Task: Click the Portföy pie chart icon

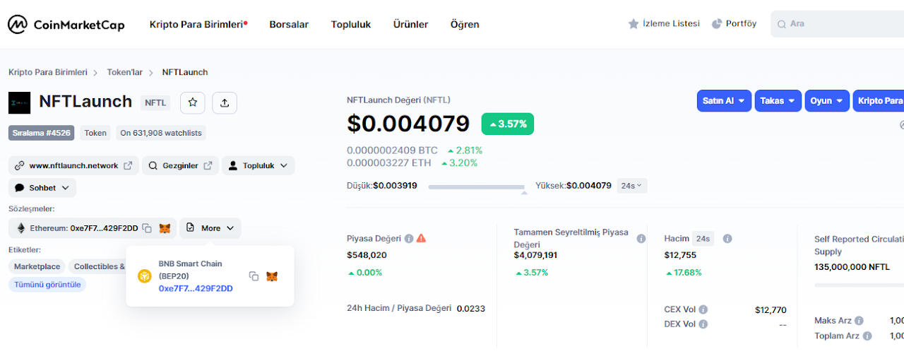Action: 717,24
